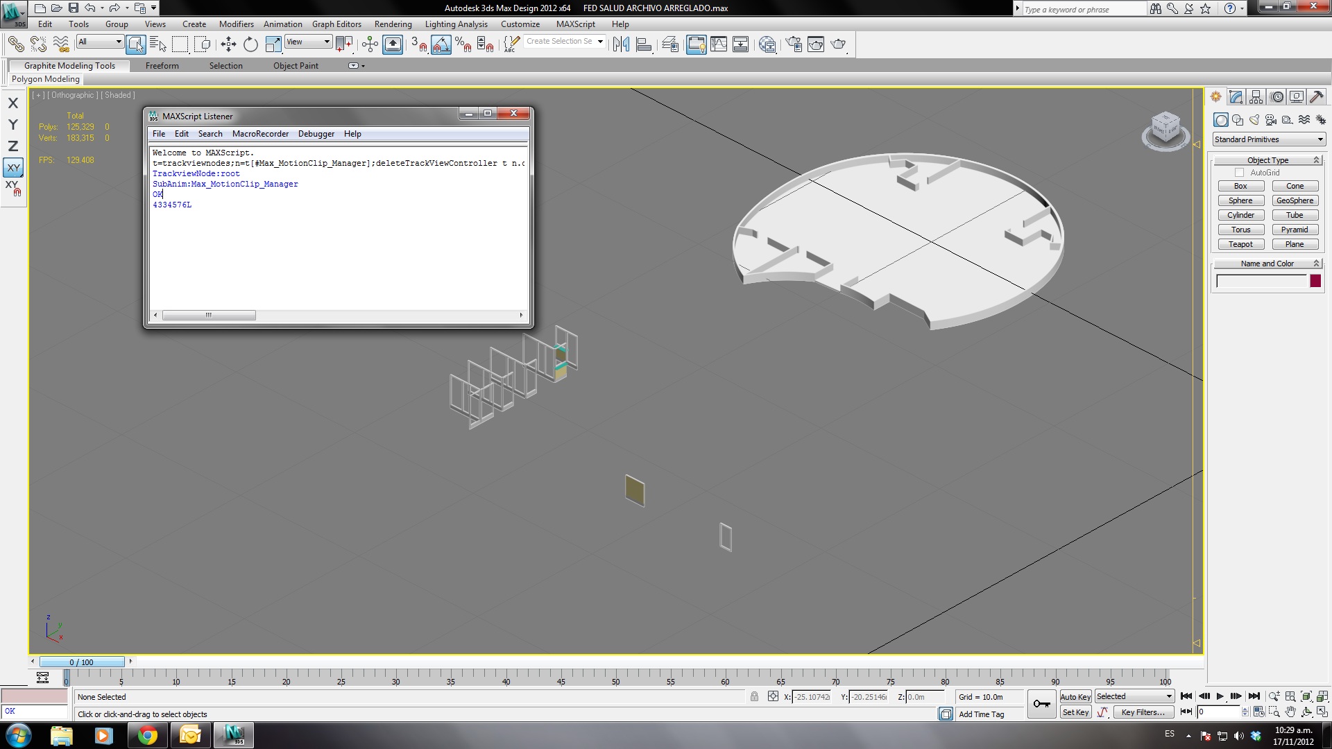Open the Rendering menu

[393, 24]
